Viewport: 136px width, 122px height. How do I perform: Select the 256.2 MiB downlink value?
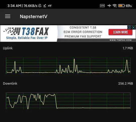coord(126,83)
